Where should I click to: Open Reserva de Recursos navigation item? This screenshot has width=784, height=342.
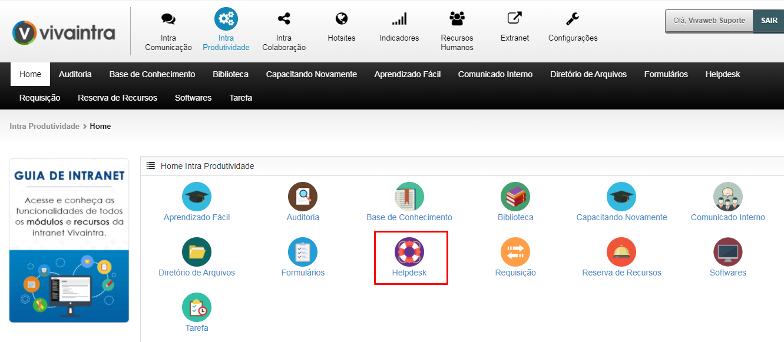tap(118, 98)
